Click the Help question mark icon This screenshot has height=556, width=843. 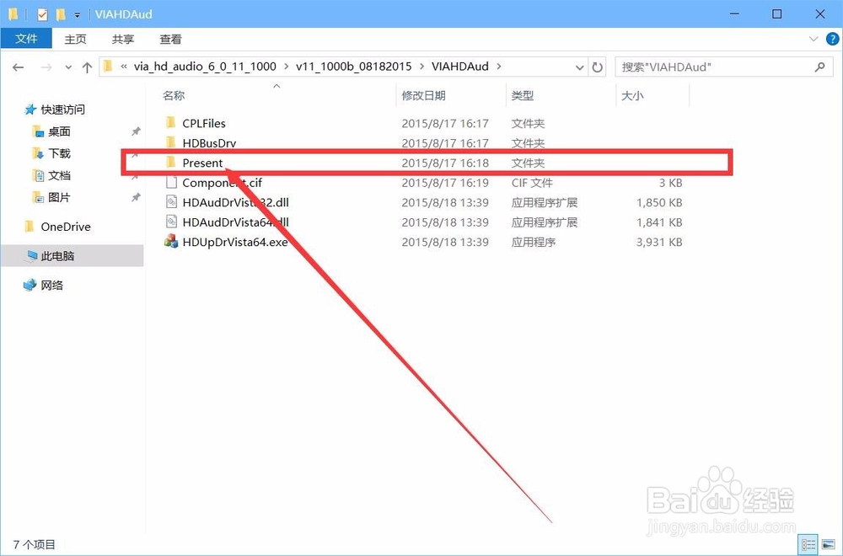tap(833, 39)
